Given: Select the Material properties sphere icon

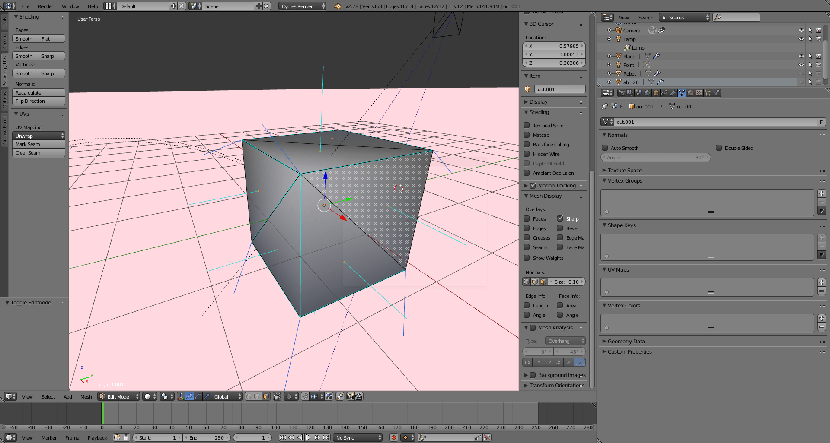Looking at the screenshot, I should pyautogui.click(x=690, y=93).
